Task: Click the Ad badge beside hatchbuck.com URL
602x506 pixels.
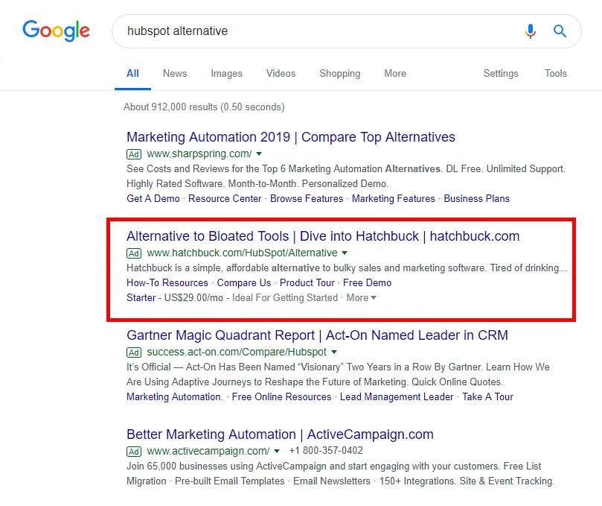Action: tap(134, 253)
